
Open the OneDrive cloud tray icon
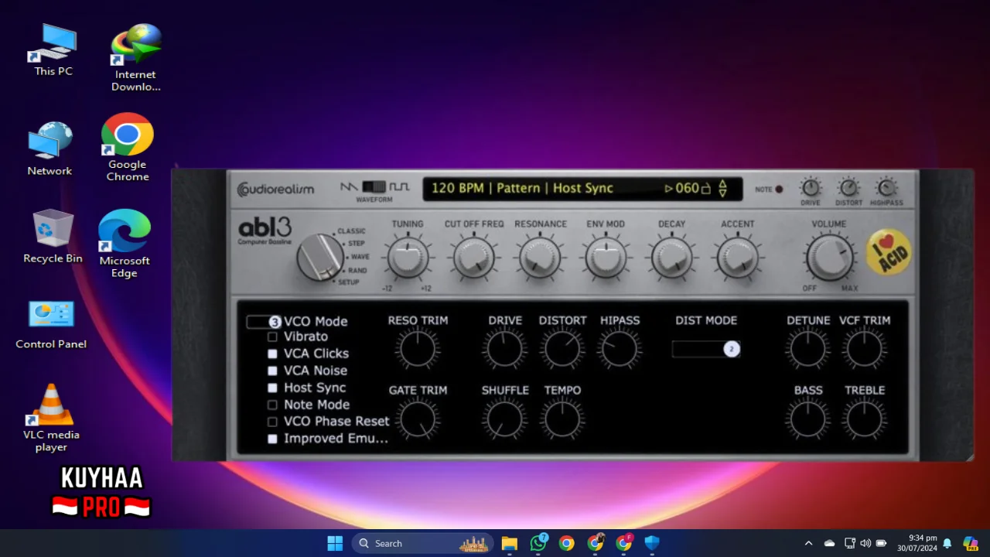coord(829,543)
